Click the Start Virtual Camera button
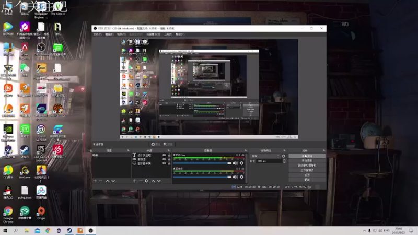Screen dimensions: 418x235 tap(307, 166)
